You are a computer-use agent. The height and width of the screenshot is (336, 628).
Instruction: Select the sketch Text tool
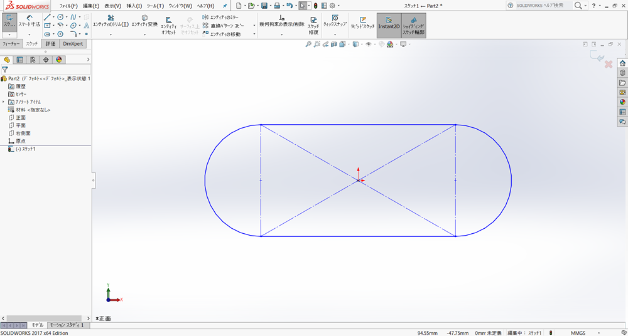(x=87, y=26)
